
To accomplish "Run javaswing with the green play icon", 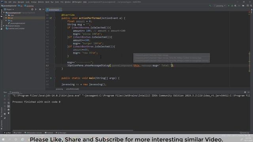I will [x=228, y=6].
